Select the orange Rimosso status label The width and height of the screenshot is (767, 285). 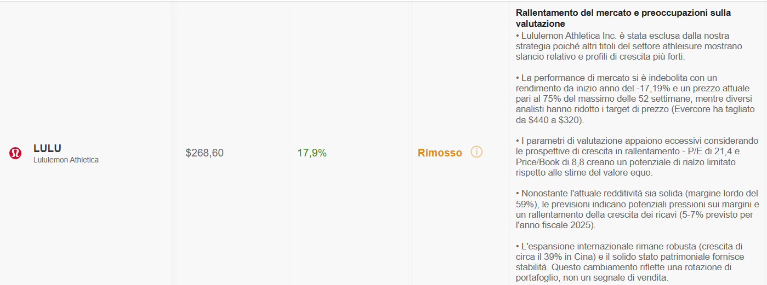coord(440,153)
